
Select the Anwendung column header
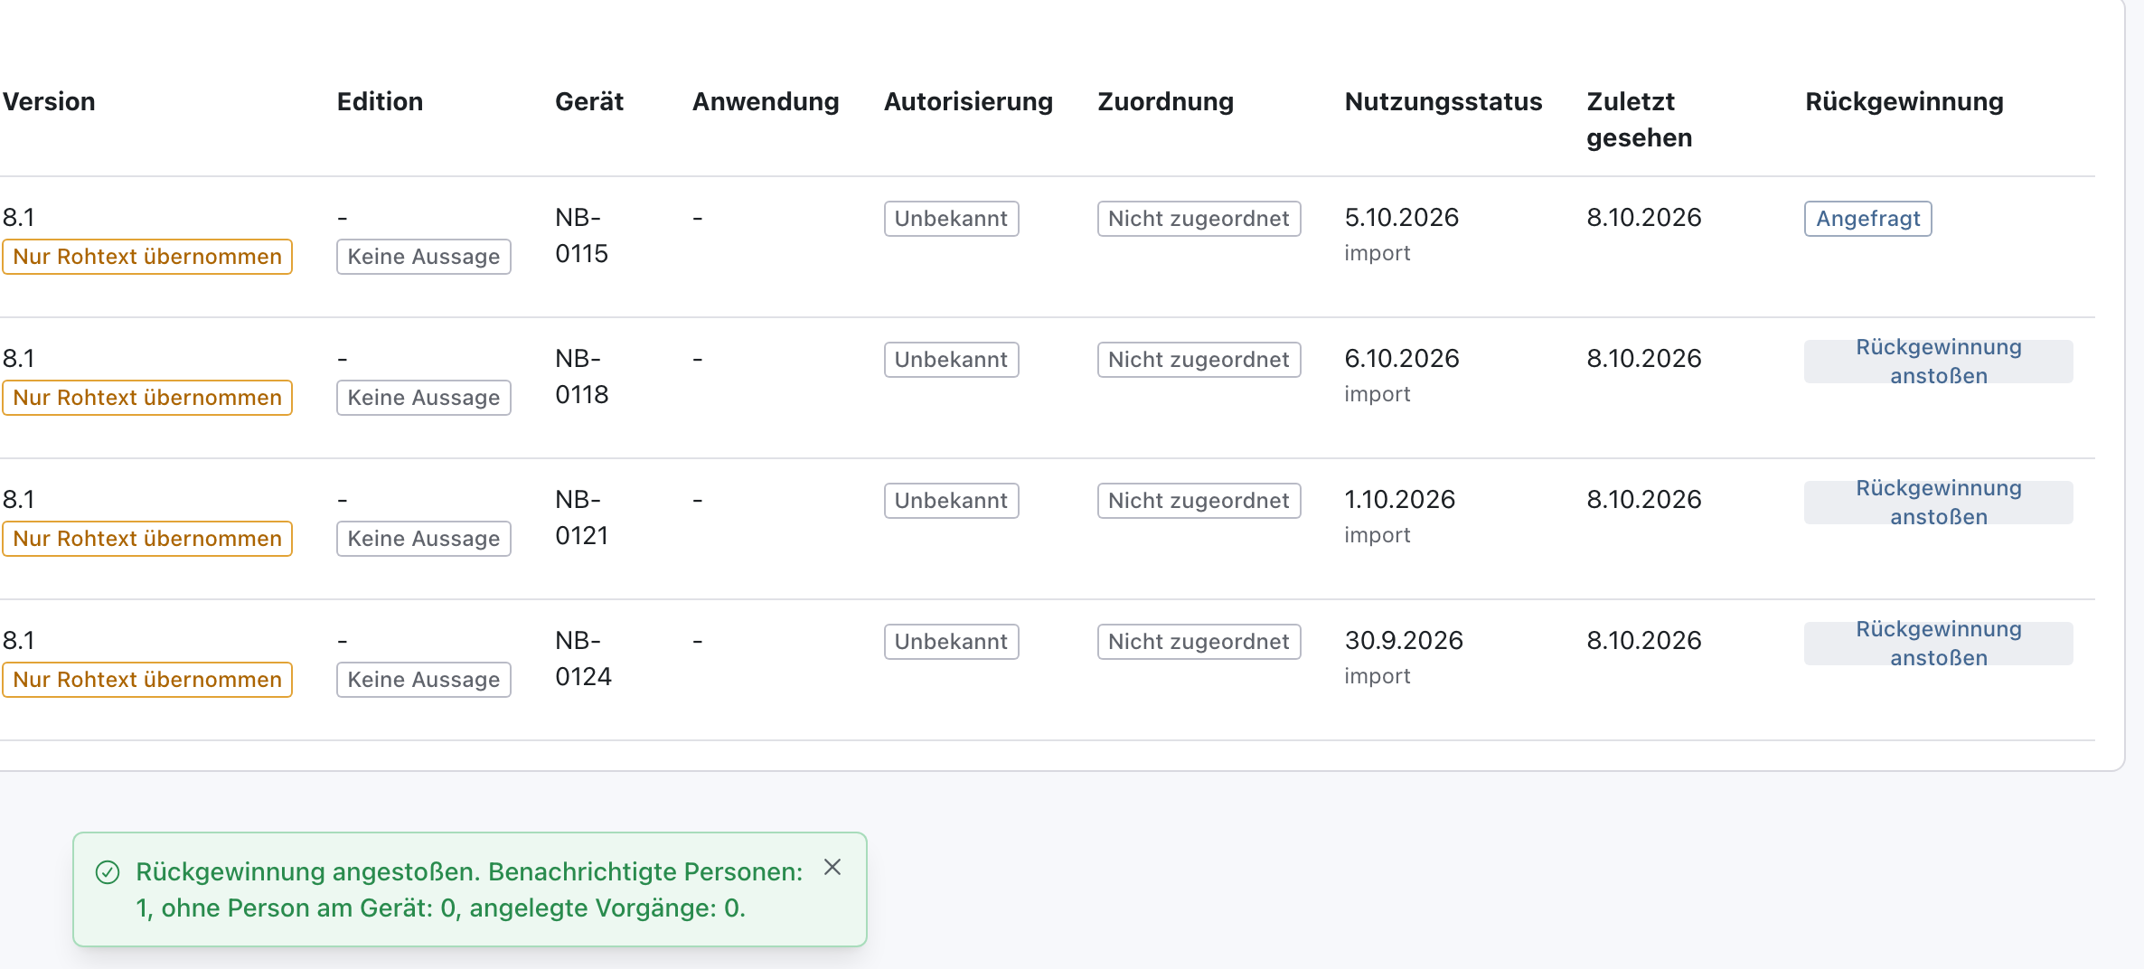click(766, 101)
